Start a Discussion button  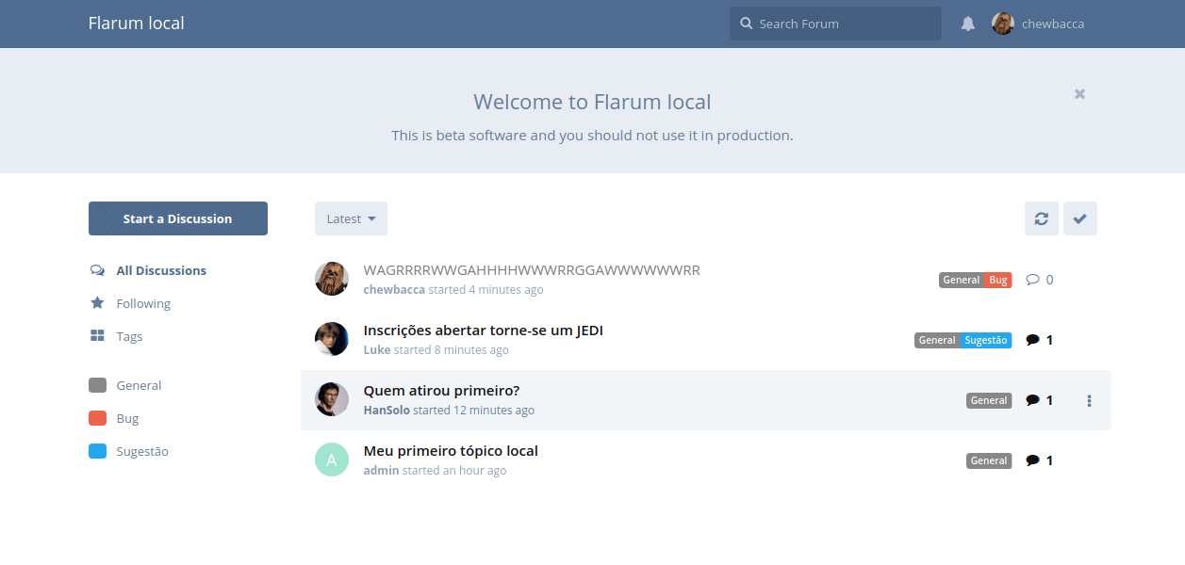(x=178, y=218)
